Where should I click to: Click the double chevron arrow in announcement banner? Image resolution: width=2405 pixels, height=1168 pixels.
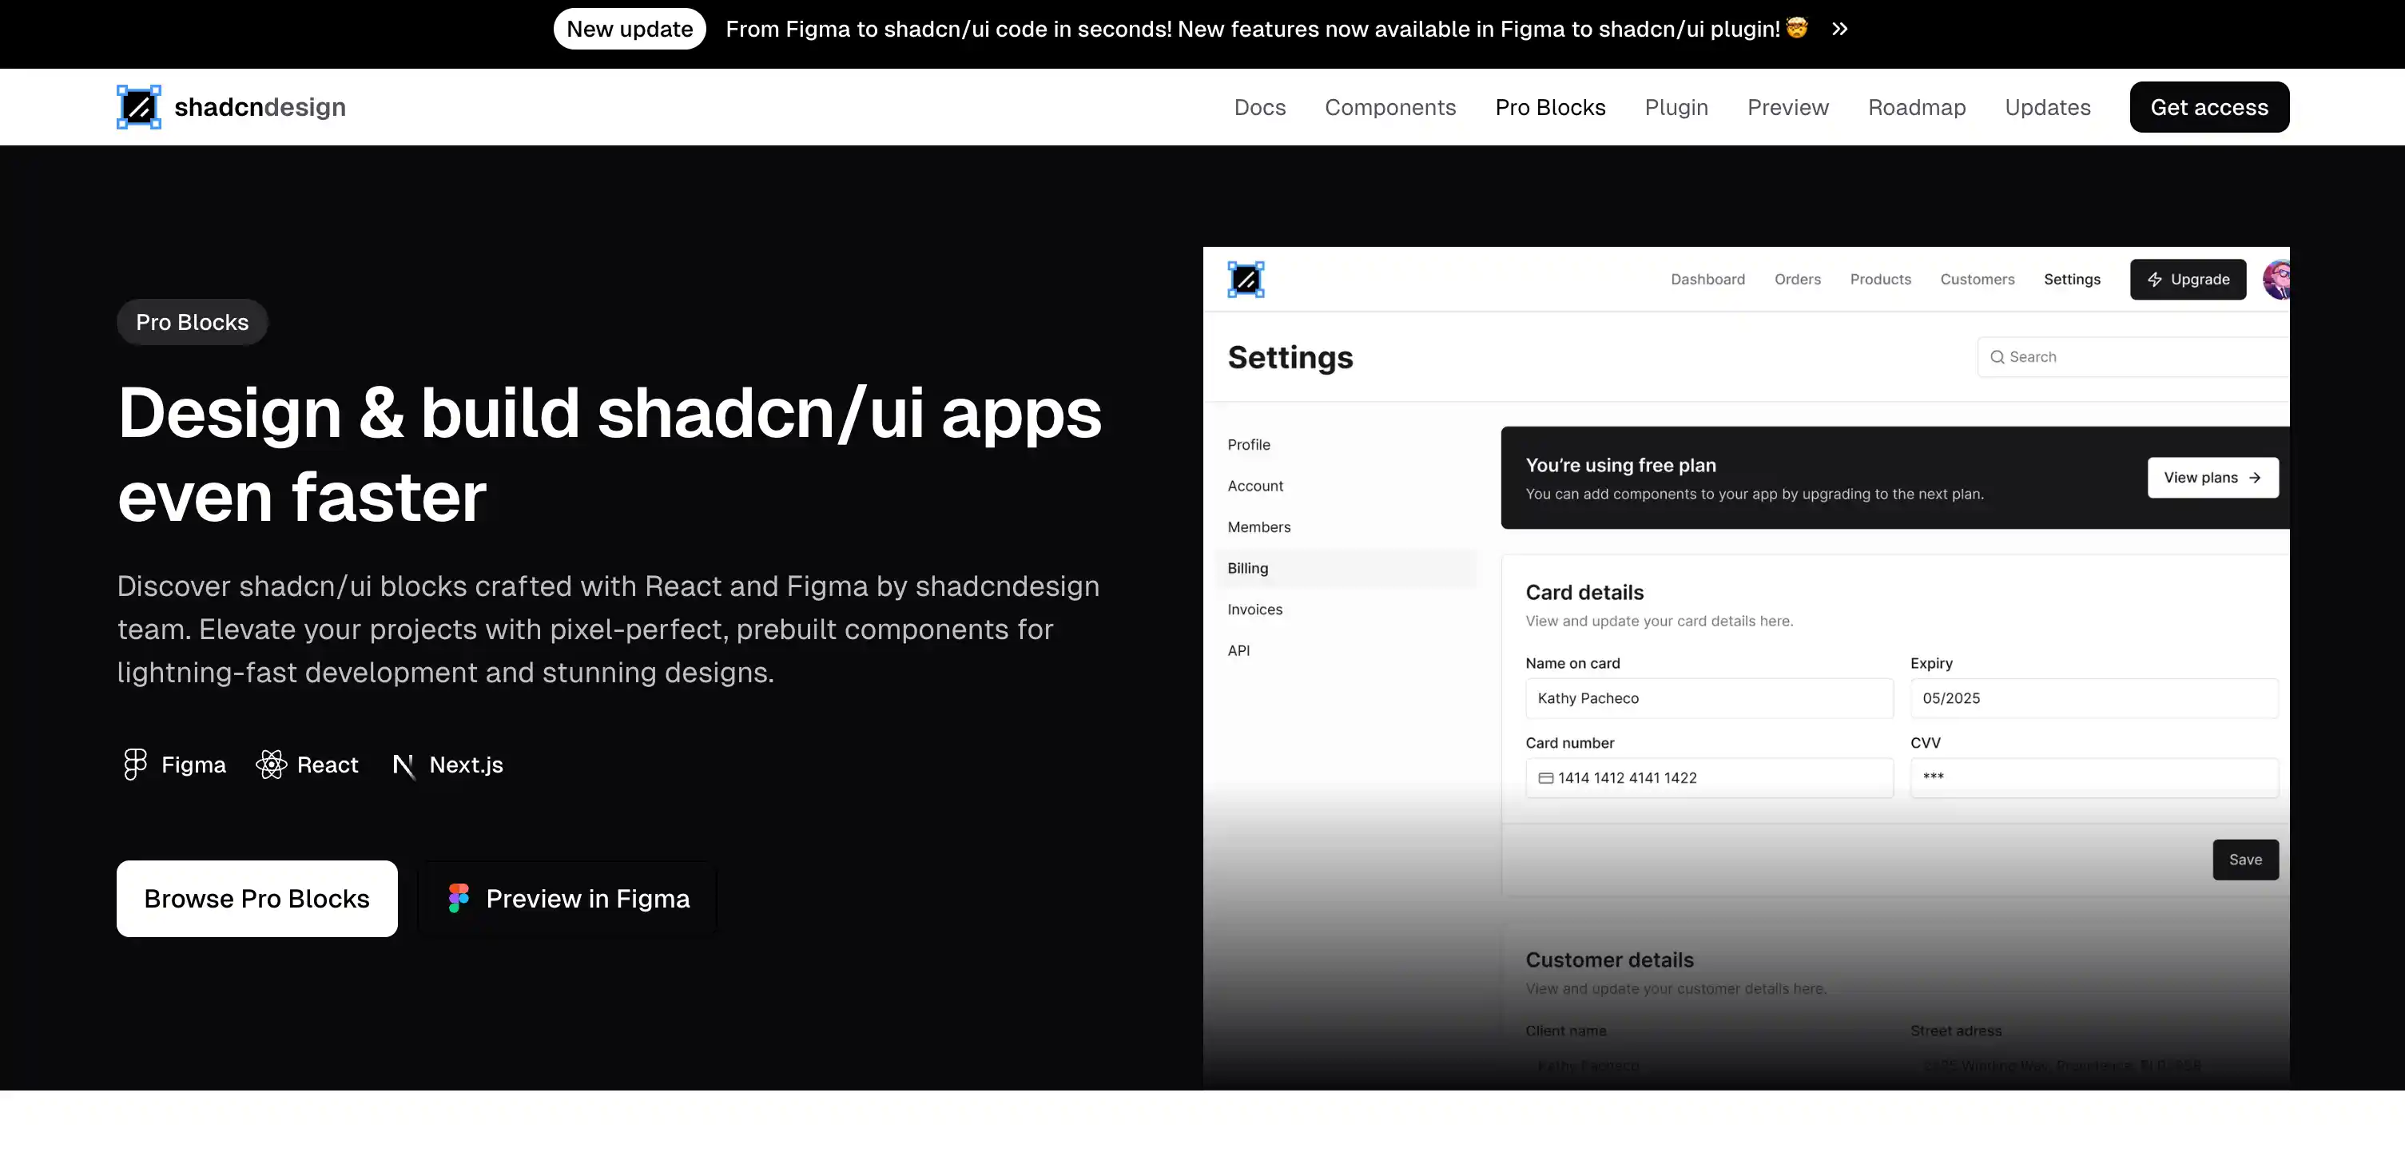tap(1839, 29)
